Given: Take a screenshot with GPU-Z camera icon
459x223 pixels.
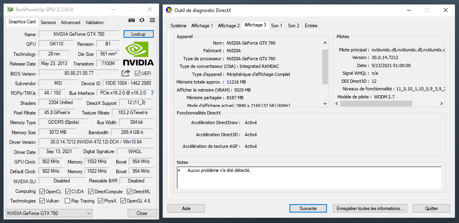Looking at the screenshot, I should click(x=132, y=20).
